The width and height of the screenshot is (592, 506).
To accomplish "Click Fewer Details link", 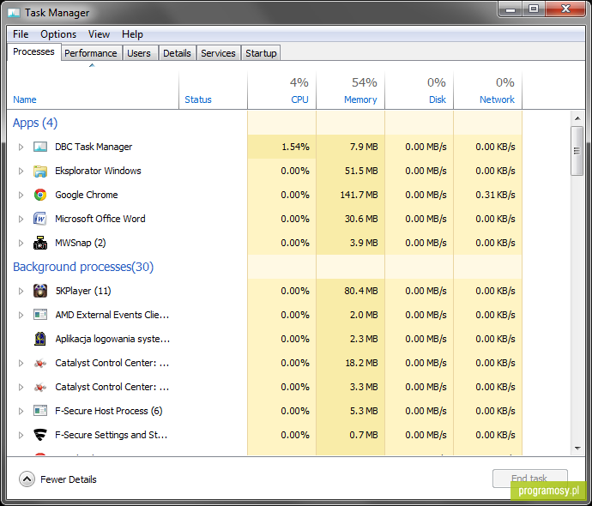I will pyautogui.click(x=69, y=479).
